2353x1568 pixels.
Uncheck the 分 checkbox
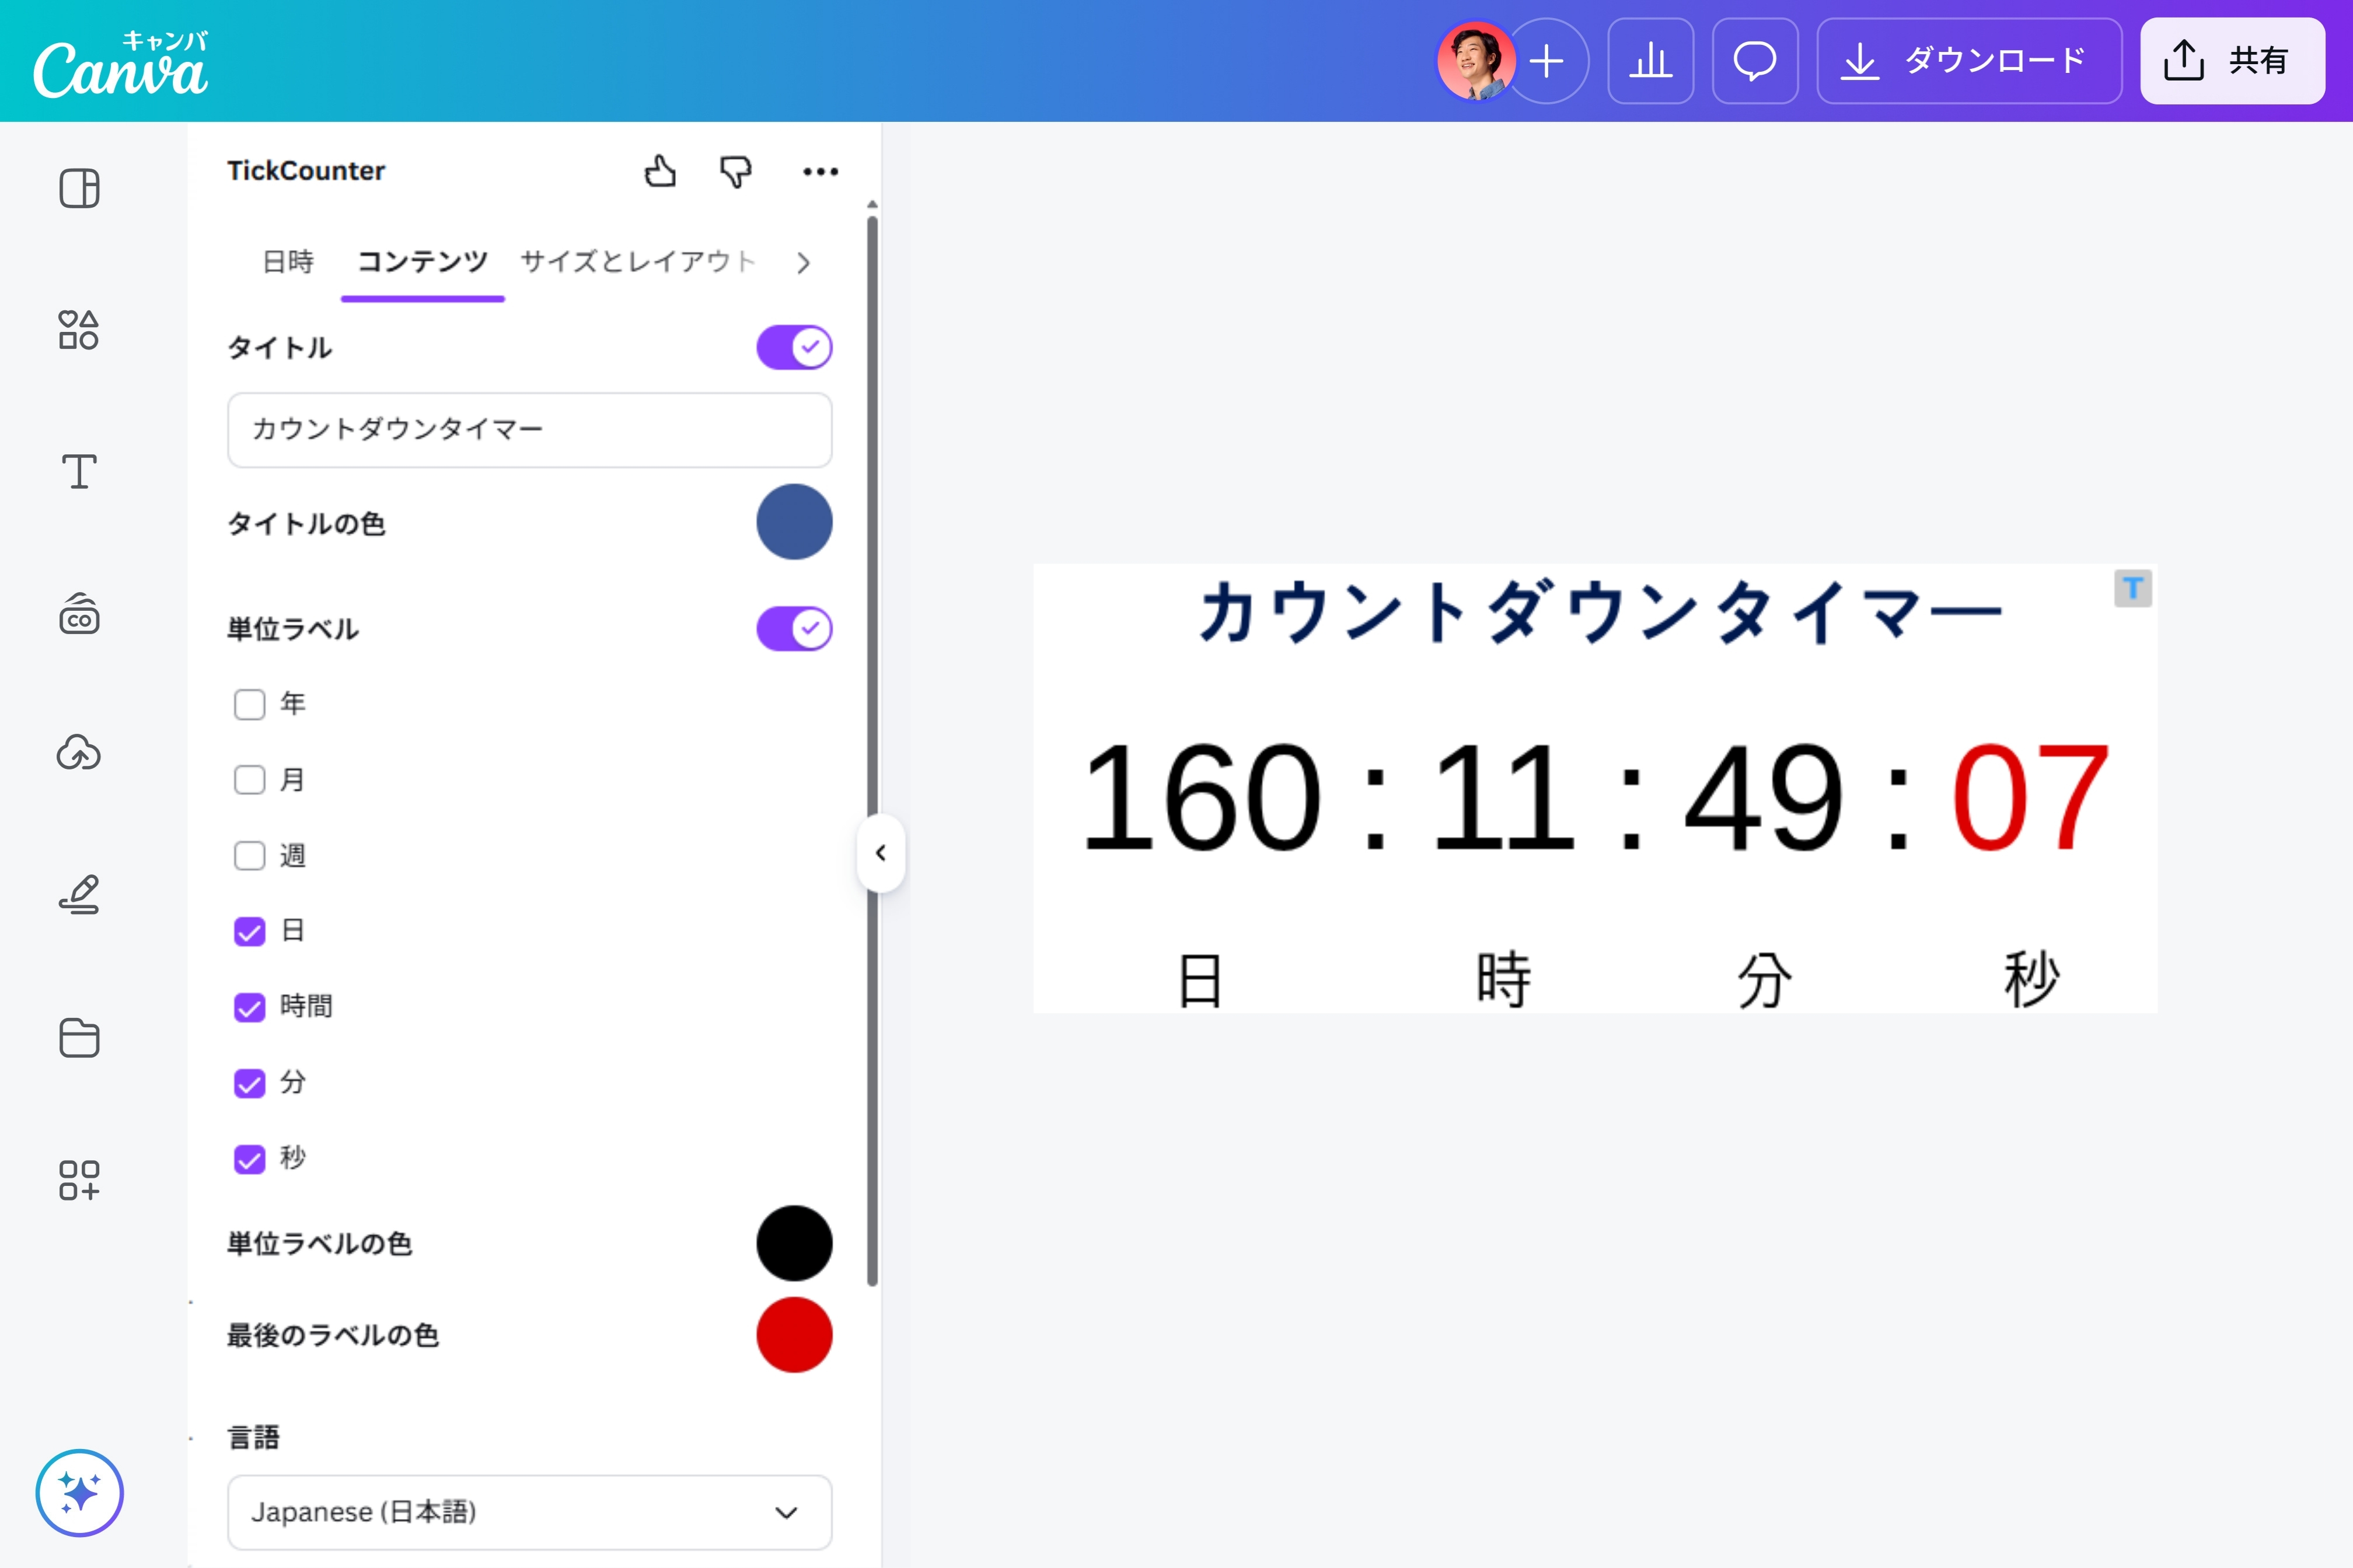point(249,1083)
